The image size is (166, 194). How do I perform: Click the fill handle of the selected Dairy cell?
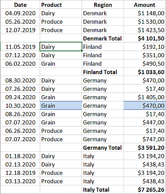(x=82, y=51)
